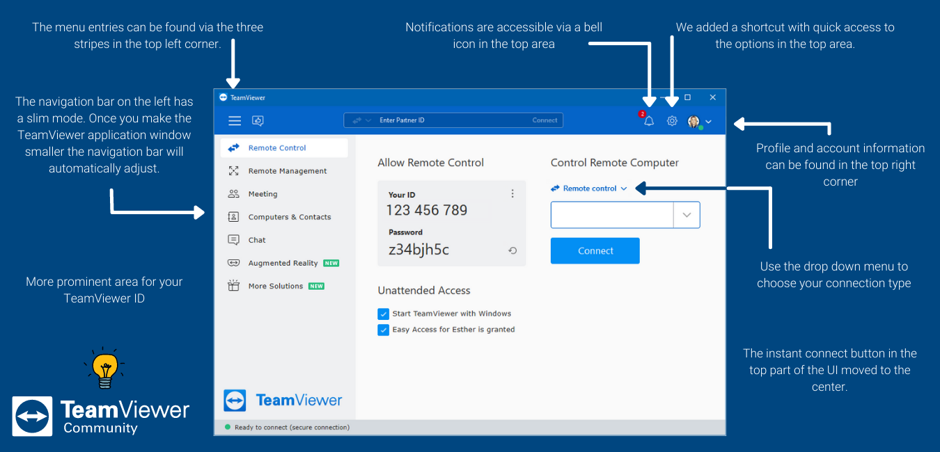The width and height of the screenshot is (940, 452).
Task: Click the profile avatar picture
Action: 694,122
